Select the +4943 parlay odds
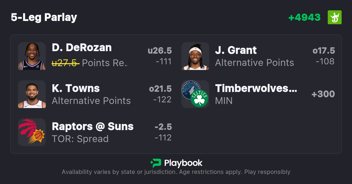The height and width of the screenshot is (184, 352). (304, 17)
